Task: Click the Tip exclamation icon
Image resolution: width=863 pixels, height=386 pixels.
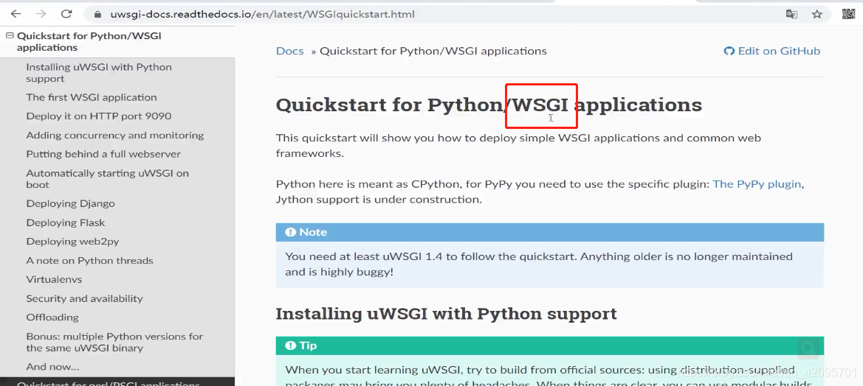Action: tap(291, 345)
